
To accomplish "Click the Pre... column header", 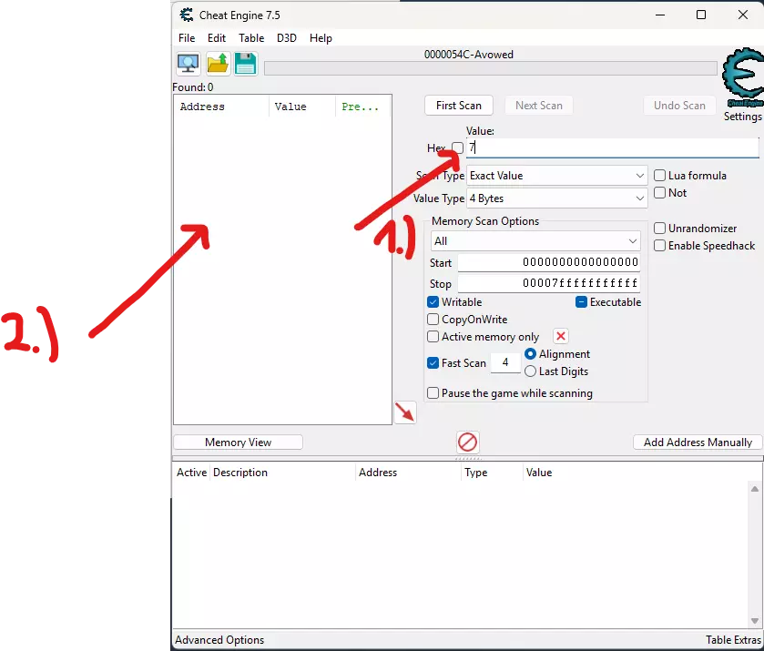I will pyautogui.click(x=363, y=107).
